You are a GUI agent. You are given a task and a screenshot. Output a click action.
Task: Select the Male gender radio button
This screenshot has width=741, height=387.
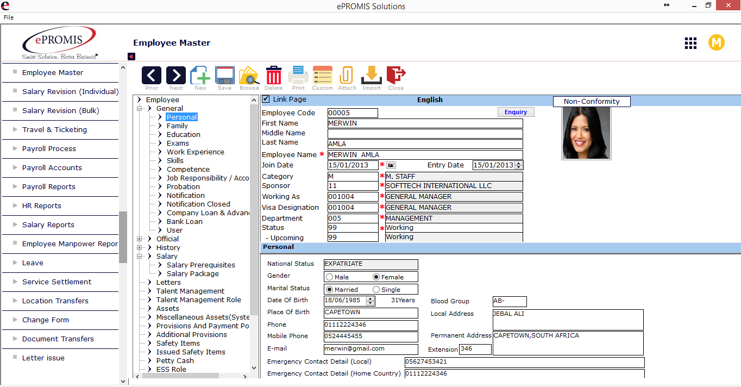click(329, 277)
